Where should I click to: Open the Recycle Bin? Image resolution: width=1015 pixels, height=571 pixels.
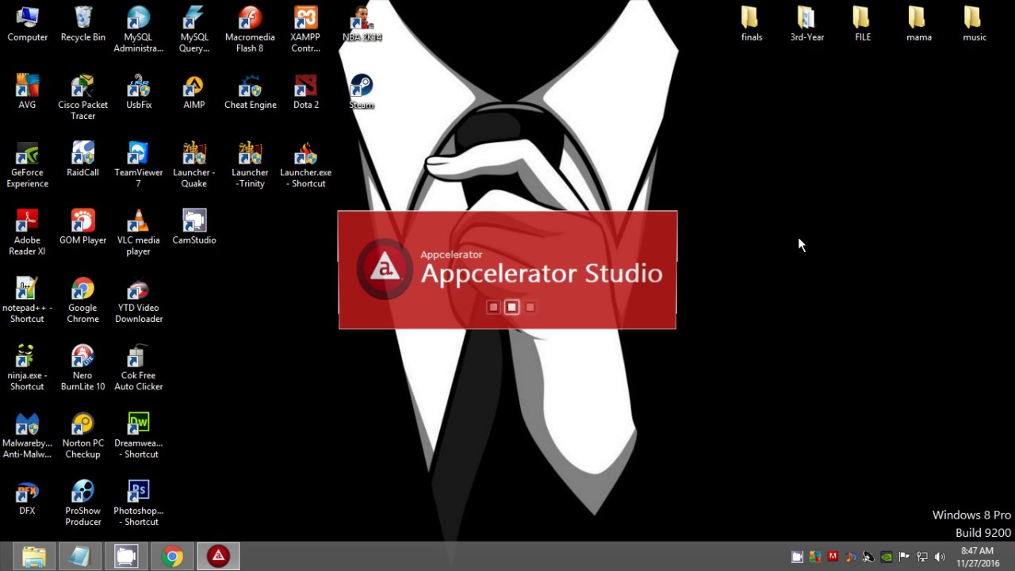(83, 24)
